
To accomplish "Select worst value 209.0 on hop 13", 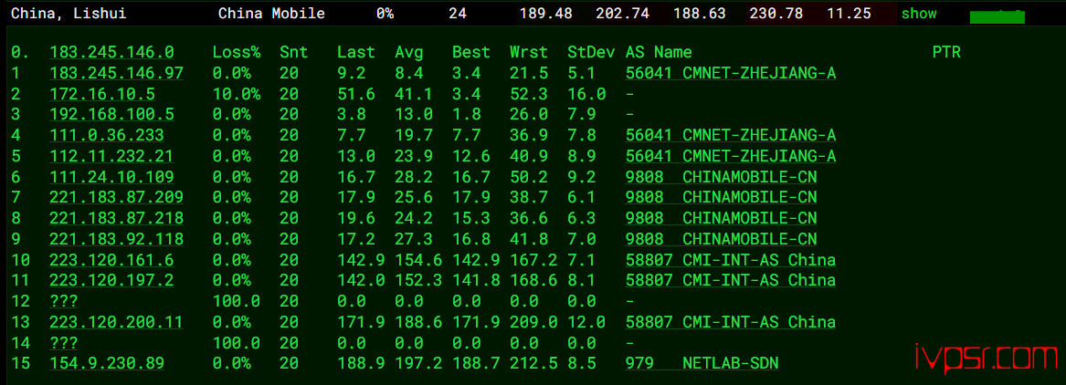I will [x=533, y=322].
